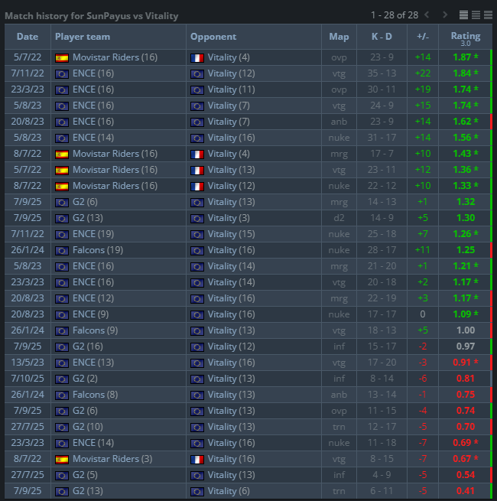Screen dimensions: 497x501
Task: Open Falcons (8) team link
Action: click(x=95, y=395)
